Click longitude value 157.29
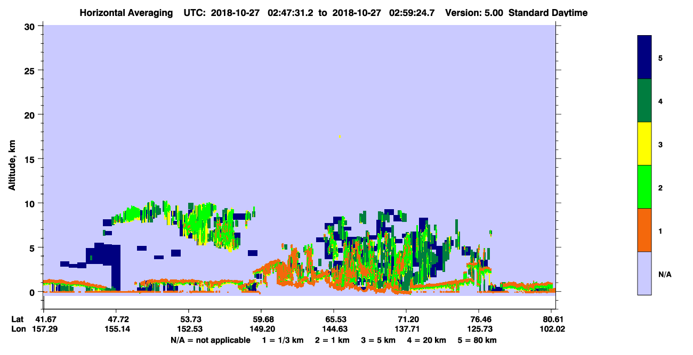Image resolution: width=693 pixels, height=355 pixels. click(x=44, y=329)
